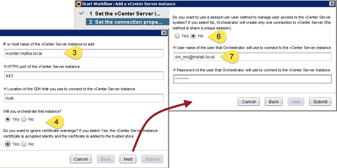This screenshot has height=168, width=337.
Task: Select No for Will you orchestrate this instance
Action: (x=24, y=119)
